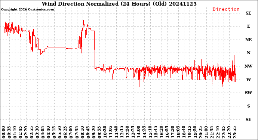Select the red 'Direction' legend label
Viewport: 258px width, 140px height.
click(x=226, y=9)
